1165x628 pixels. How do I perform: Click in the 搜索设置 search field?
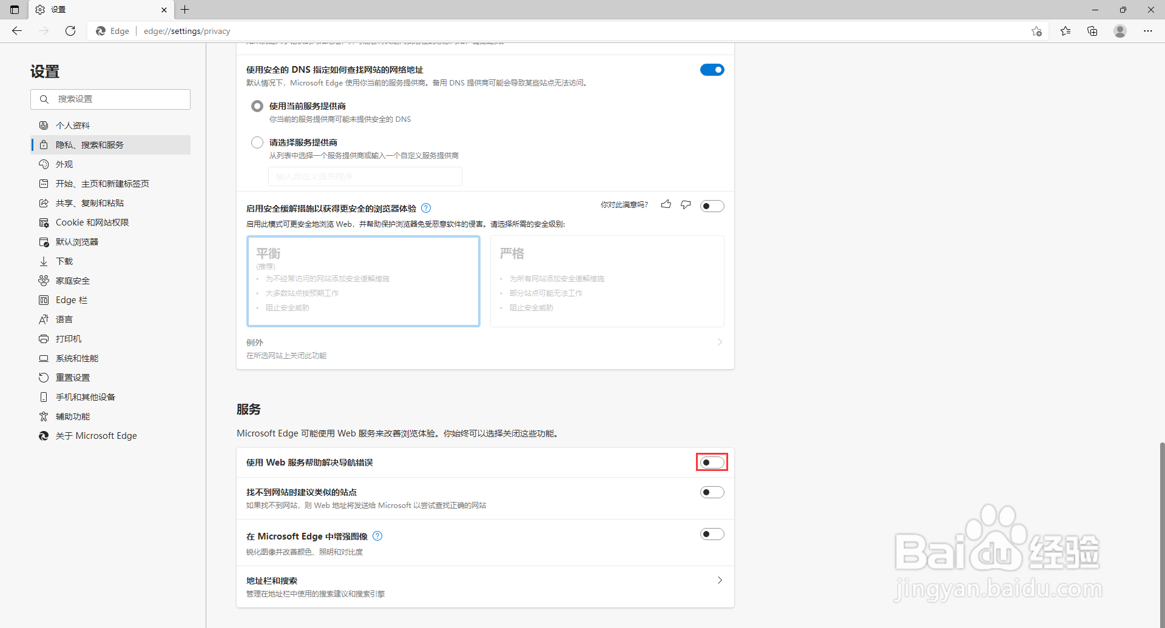point(110,99)
